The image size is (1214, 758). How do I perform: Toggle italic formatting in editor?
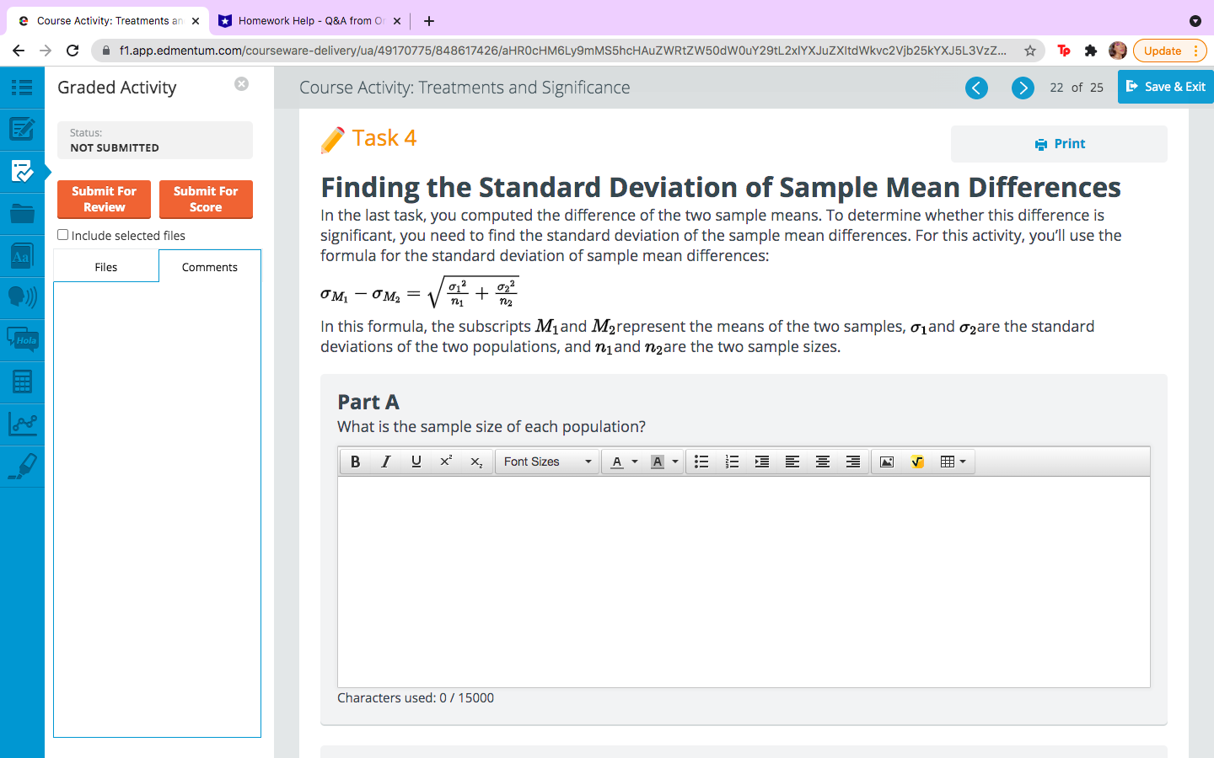pyautogui.click(x=385, y=462)
